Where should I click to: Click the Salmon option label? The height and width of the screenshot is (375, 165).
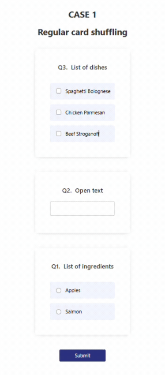74,311
